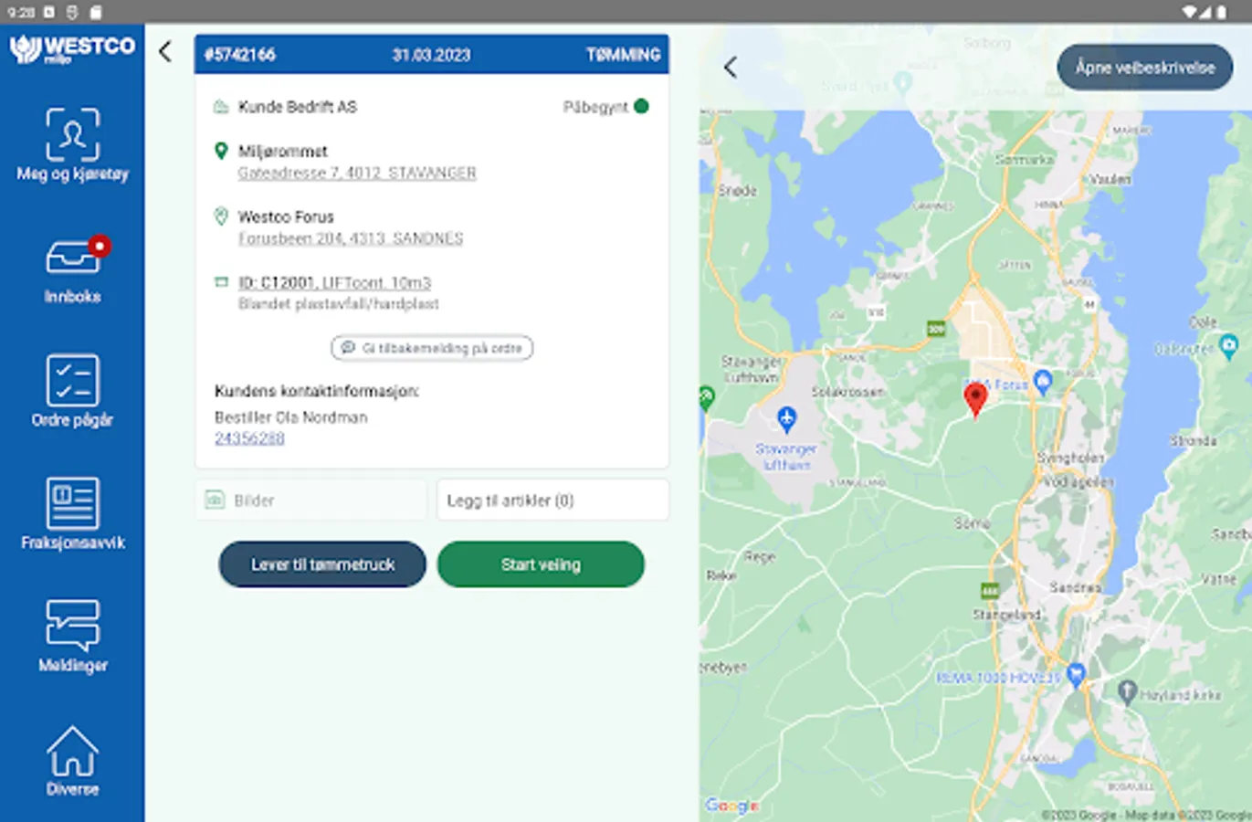Click the Dalsnuten marker on map
This screenshot has height=822, width=1252.
tap(1228, 346)
